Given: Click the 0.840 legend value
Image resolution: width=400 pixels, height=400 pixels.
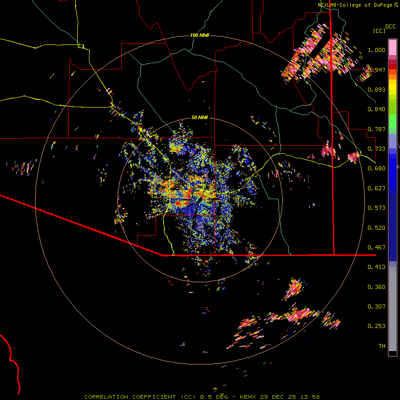Looking at the screenshot, I should pyautogui.click(x=376, y=109).
